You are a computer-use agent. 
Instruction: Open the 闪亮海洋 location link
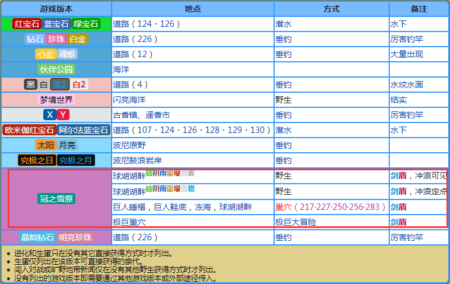(129, 100)
